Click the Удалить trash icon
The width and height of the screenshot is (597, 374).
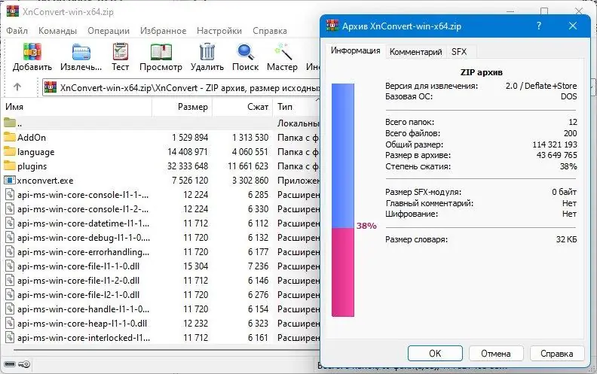coord(207,52)
